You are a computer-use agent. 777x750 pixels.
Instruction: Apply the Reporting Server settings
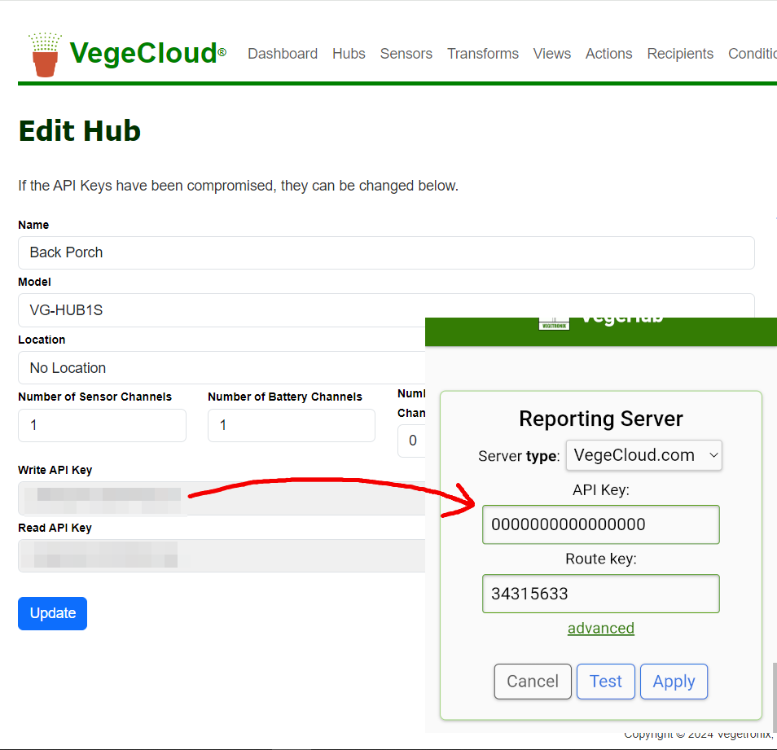point(674,681)
